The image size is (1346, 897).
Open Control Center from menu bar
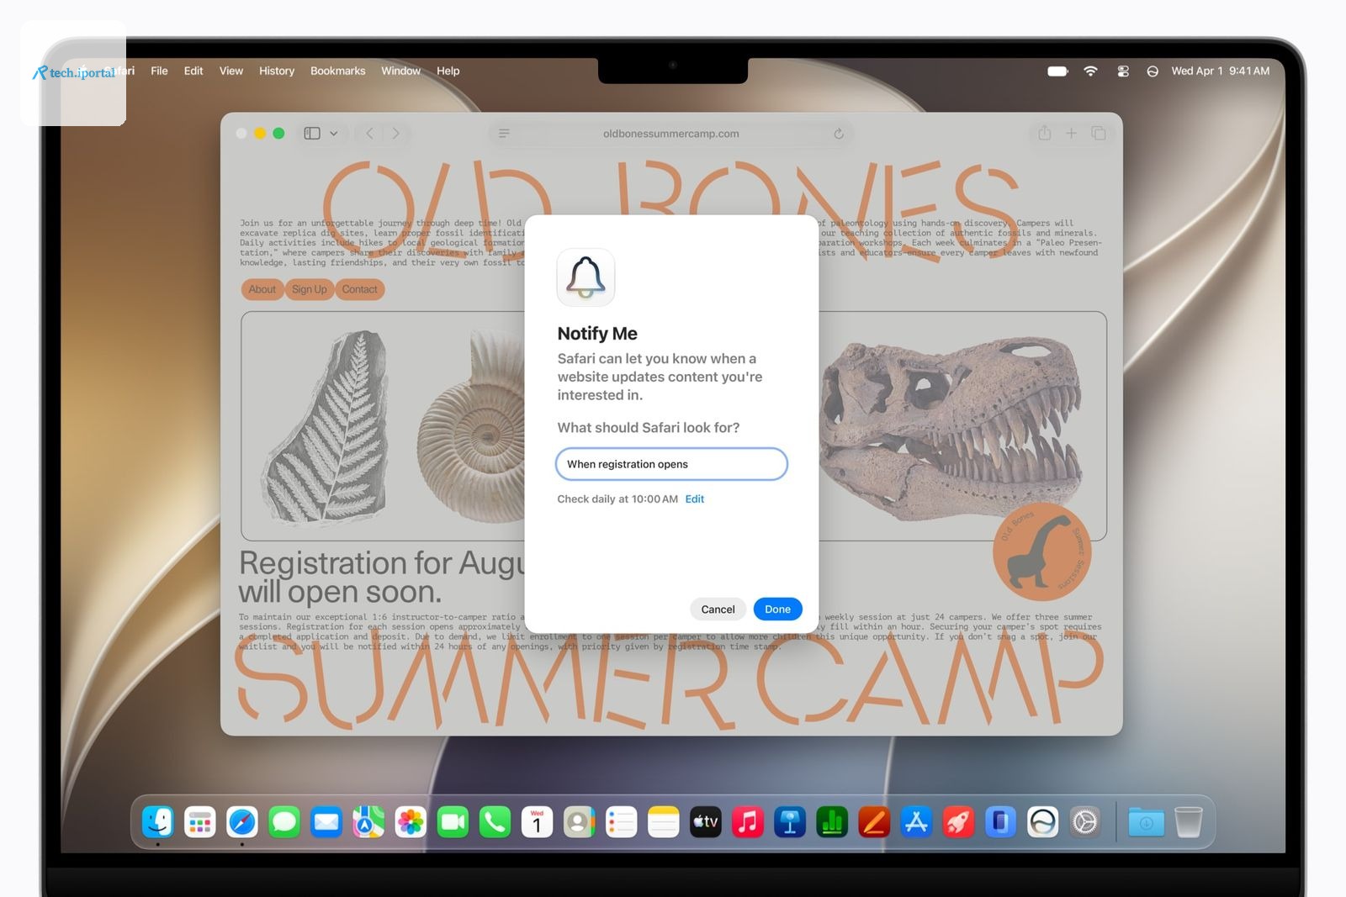1123,71
